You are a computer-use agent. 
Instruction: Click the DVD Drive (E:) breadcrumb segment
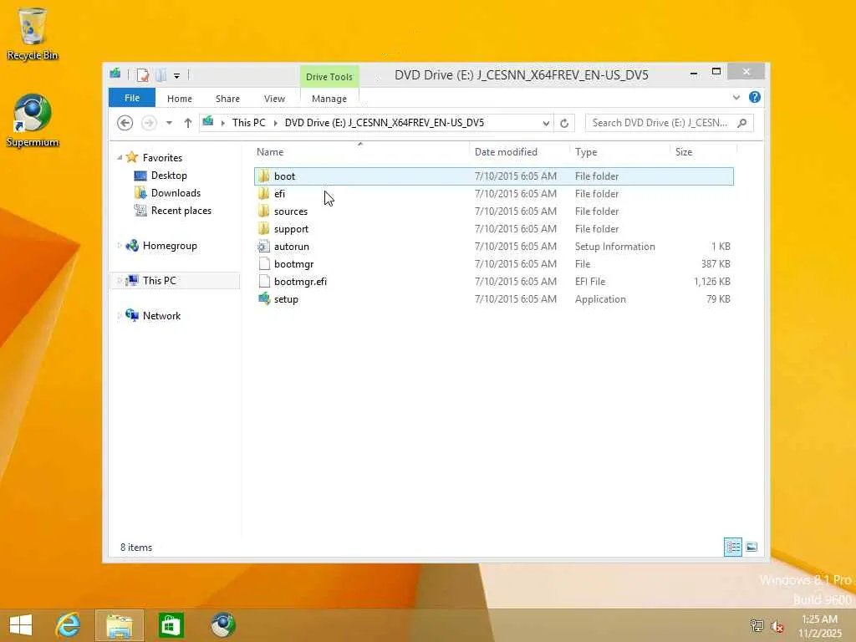click(385, 123)
